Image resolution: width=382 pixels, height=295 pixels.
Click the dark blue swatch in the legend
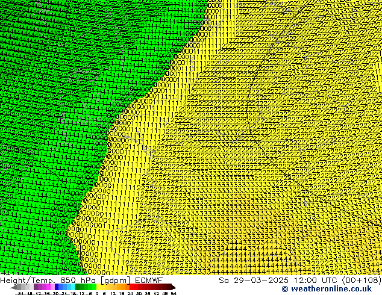(x=57, y=287)
